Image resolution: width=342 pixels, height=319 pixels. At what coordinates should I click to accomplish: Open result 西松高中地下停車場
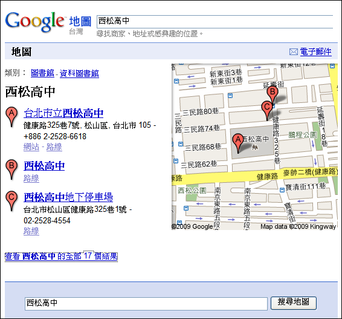(x=68, y=197)
